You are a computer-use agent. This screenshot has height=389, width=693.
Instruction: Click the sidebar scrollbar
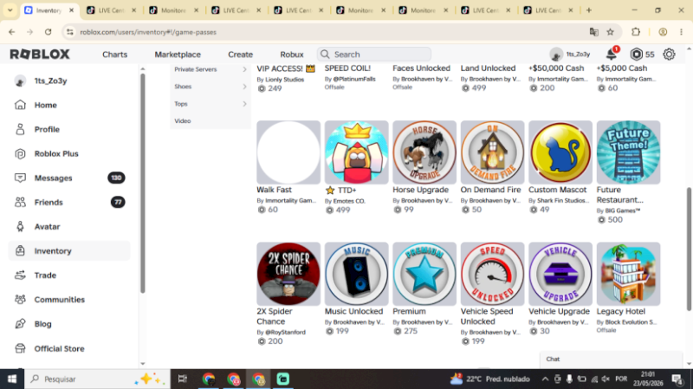[x=142, y=183]
